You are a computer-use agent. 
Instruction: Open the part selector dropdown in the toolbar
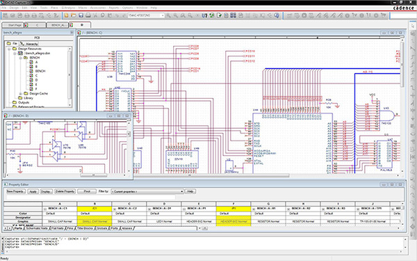[163, 15]
